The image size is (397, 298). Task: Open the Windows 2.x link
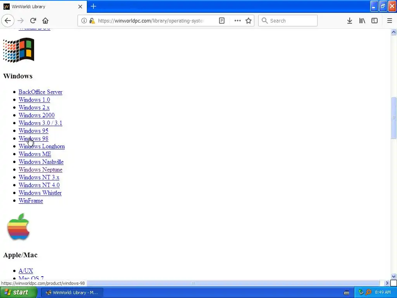34,107
